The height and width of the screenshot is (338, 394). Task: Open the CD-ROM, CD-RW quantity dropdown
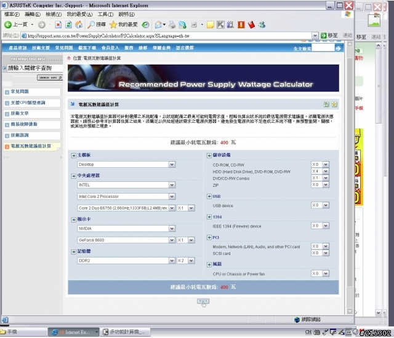(320, 165)
